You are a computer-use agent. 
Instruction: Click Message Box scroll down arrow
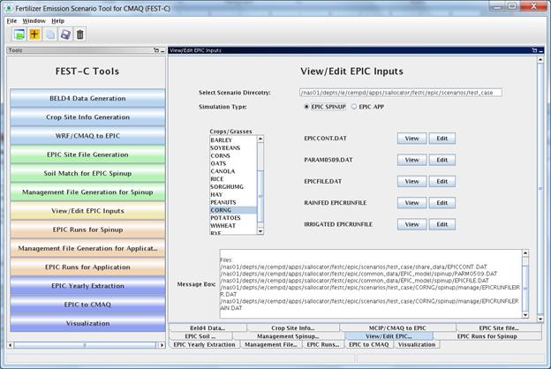coord(525,315)
